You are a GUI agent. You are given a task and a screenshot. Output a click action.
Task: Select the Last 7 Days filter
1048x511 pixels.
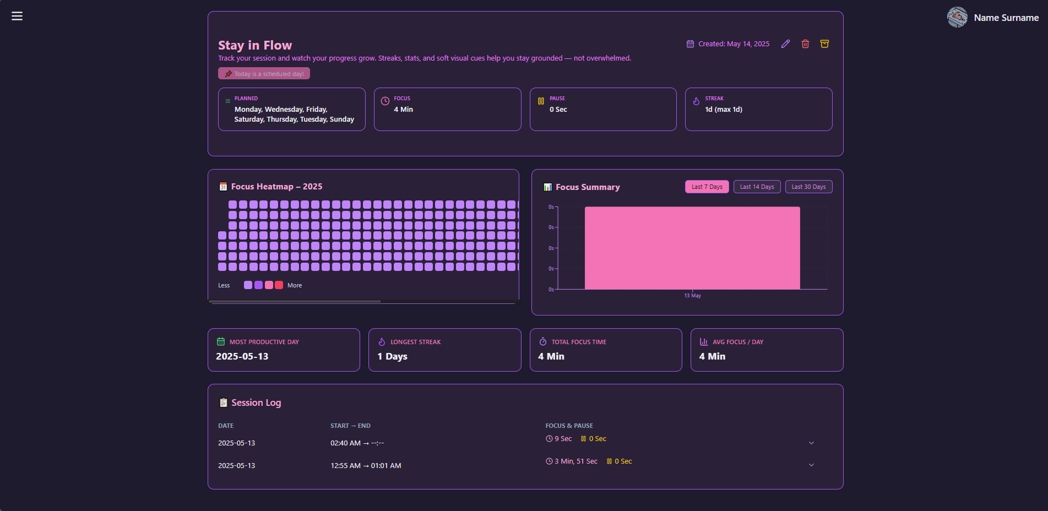707,187
